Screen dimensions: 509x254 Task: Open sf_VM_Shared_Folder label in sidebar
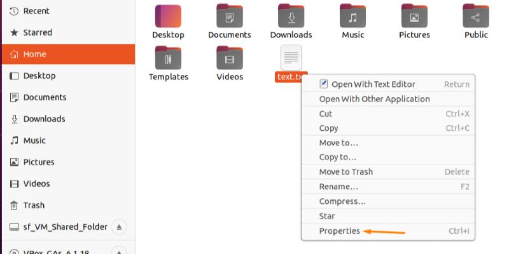(x=66, y=227)
